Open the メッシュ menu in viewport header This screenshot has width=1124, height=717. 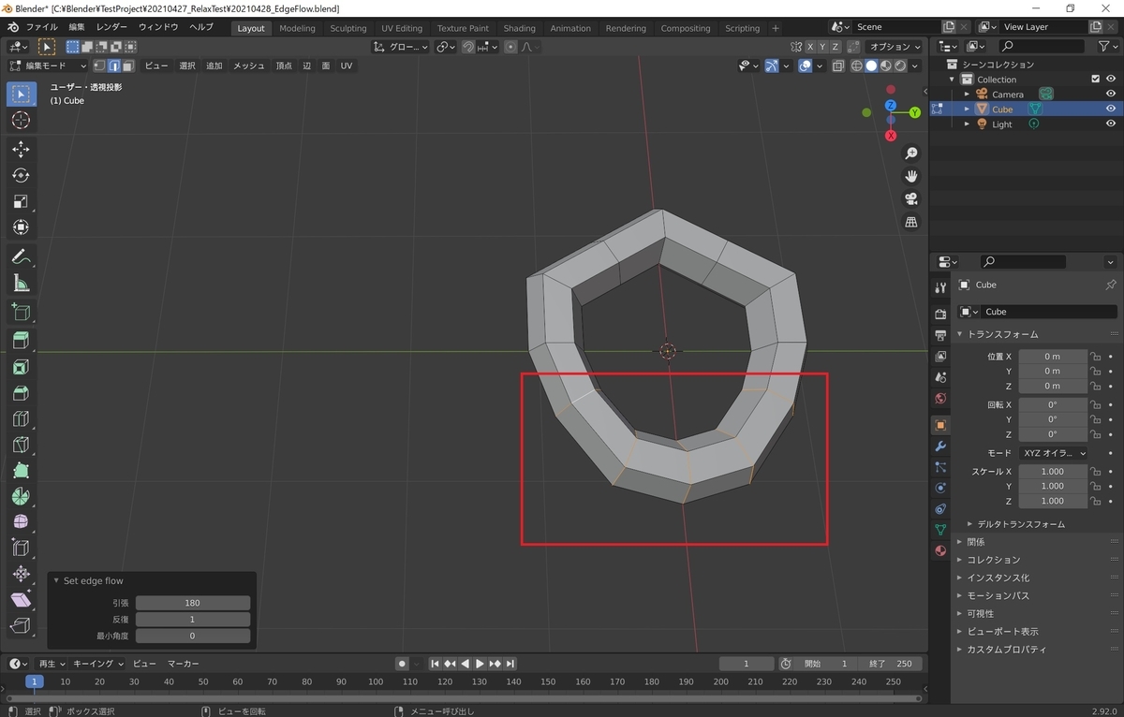[x=248, y=66]
